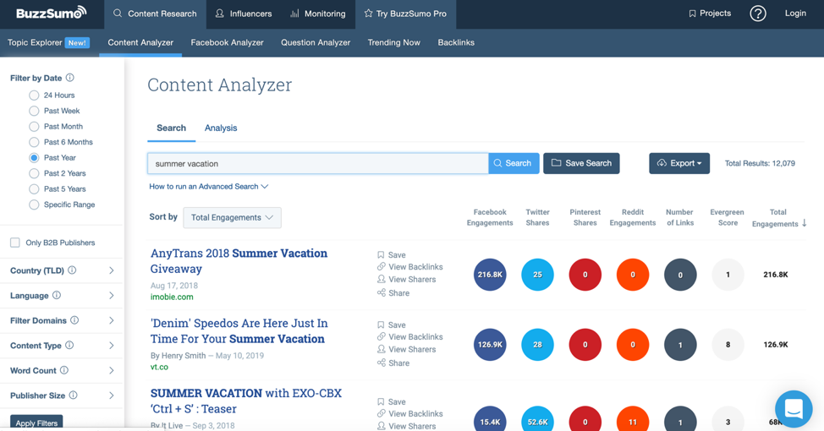This screenshot has width=824, height=431.
Task: Switch to the Analysis tab
Action: tap(221, 128)
